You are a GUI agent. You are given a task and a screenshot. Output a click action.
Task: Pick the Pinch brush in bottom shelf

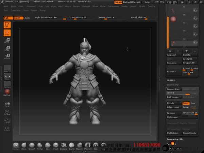click(x=55, y=145)
